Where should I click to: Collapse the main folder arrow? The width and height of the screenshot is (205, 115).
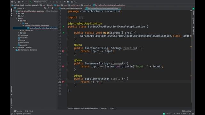pos(19,21)
